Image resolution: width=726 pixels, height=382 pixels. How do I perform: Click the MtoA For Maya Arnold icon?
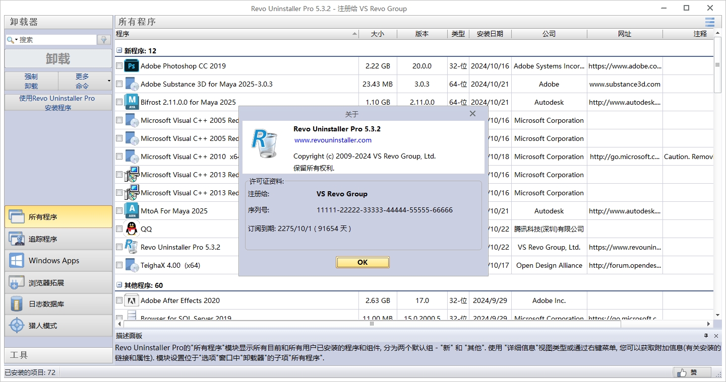click(132, 211)
